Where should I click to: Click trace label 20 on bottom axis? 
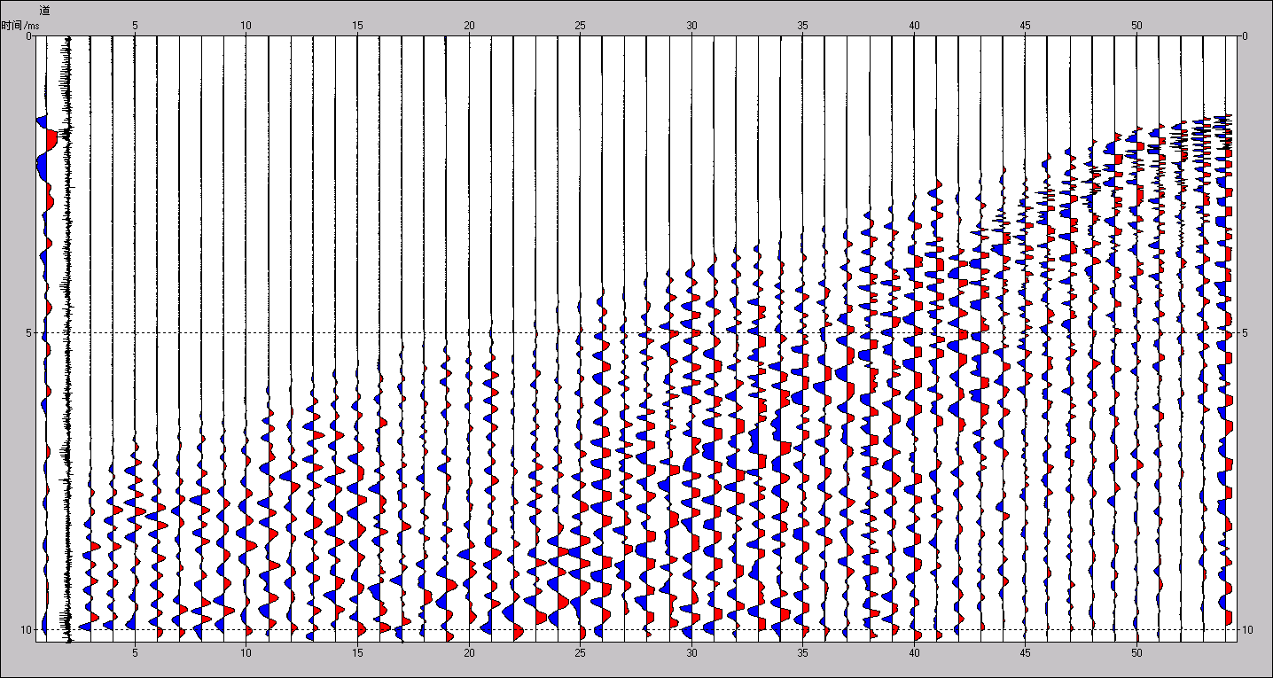point(469,653)
